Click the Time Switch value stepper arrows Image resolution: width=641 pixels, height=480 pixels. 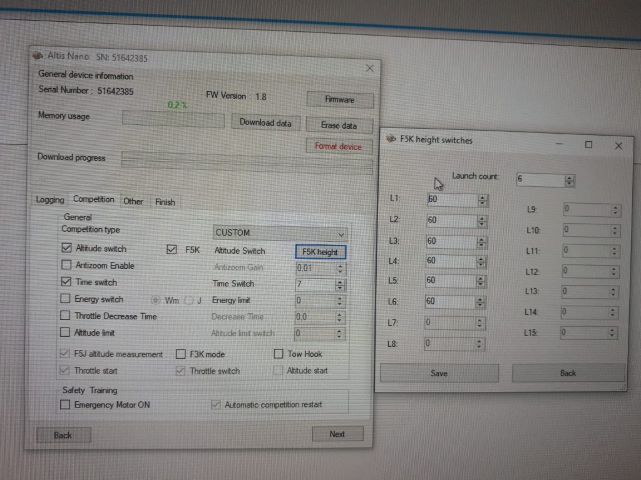340,284
